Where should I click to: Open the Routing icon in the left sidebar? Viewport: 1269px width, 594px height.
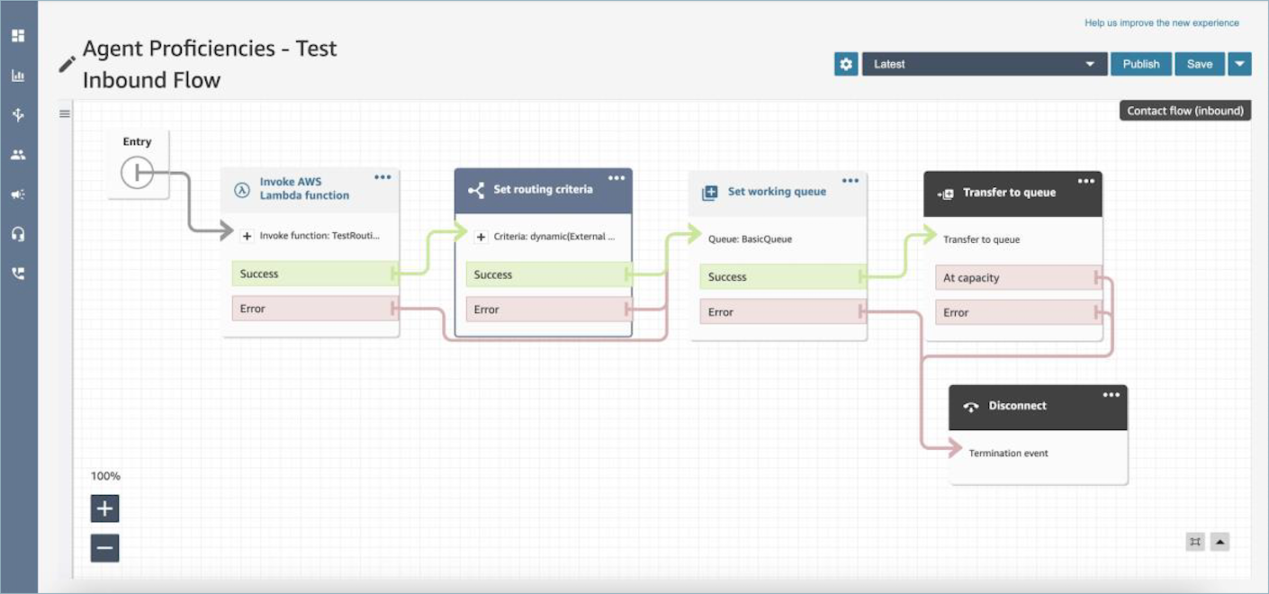point(16,115)
